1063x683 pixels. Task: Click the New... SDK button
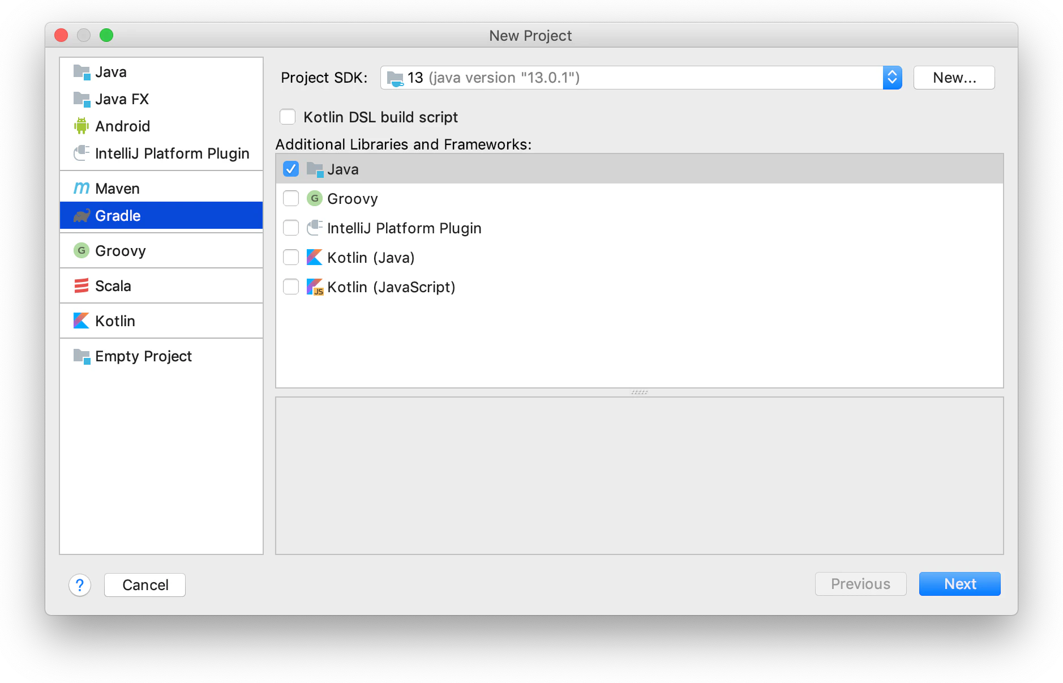[954, 78]
